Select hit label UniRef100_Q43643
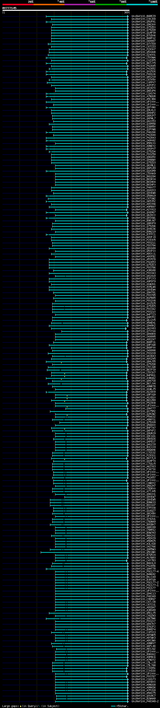The width and height of the screenshot is (160, 708). pos(143,356)
